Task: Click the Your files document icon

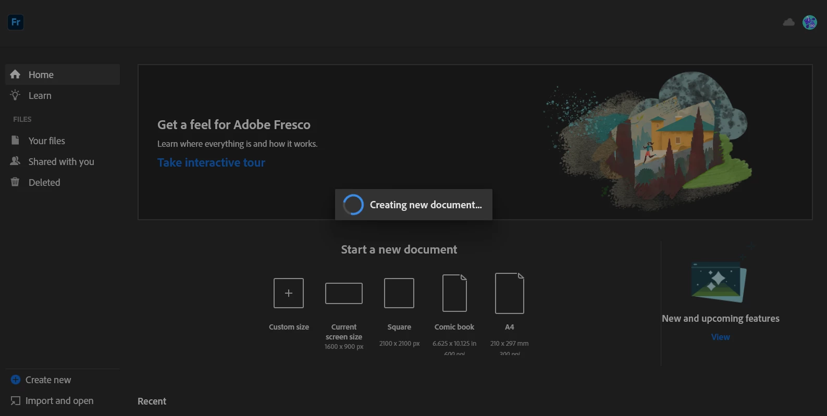Action: (15, 141)
